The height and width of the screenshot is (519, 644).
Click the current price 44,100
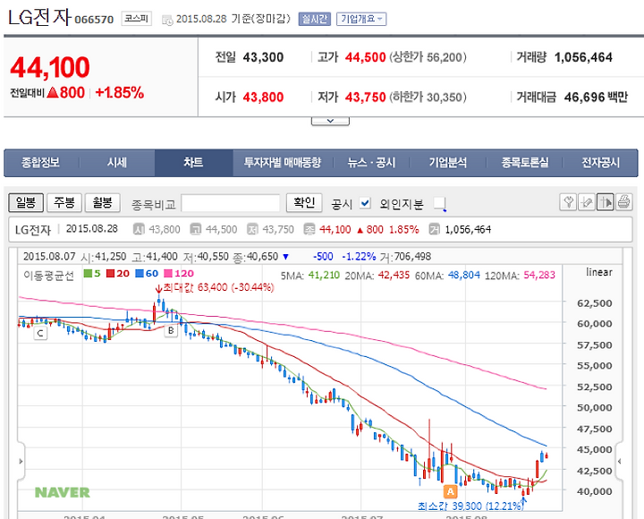[50, 67]
